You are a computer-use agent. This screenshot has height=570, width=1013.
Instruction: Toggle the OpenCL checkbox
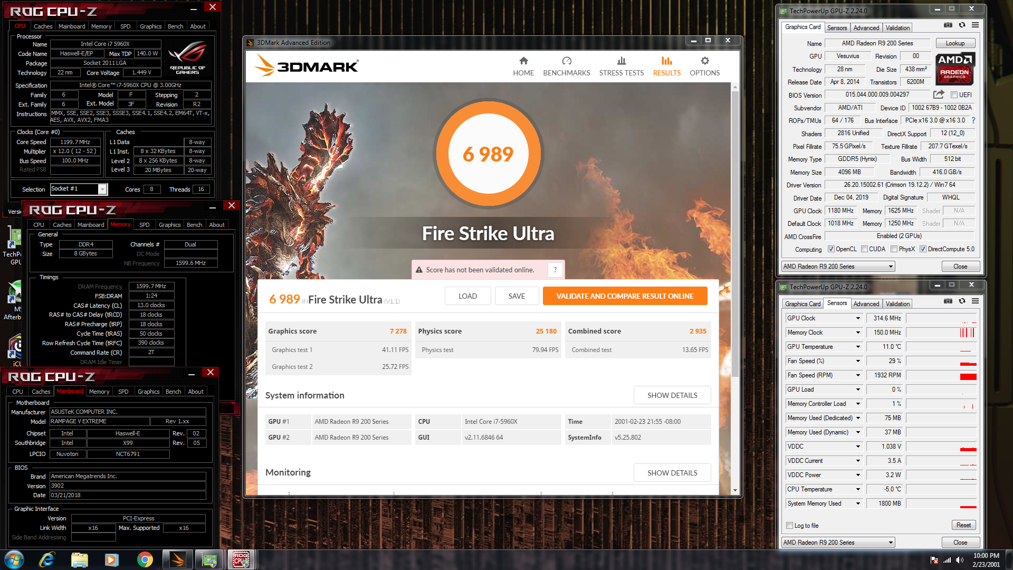coord(831,249)
